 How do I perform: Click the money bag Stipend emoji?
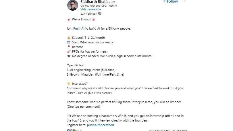coord(69,38)
